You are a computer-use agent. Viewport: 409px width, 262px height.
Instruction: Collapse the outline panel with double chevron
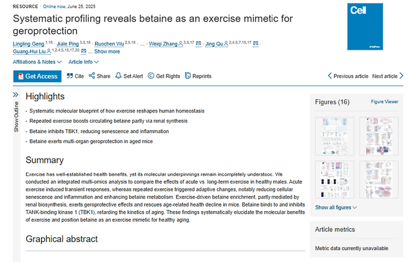[x=16, y=96]
